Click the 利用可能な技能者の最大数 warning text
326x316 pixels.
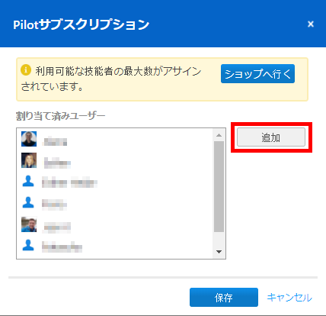[111, 79]
